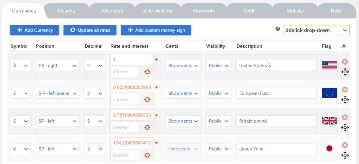Open the ddslick drop-down selector
The height and width of the screenshot is (164, 359).
tap(316, 30)
